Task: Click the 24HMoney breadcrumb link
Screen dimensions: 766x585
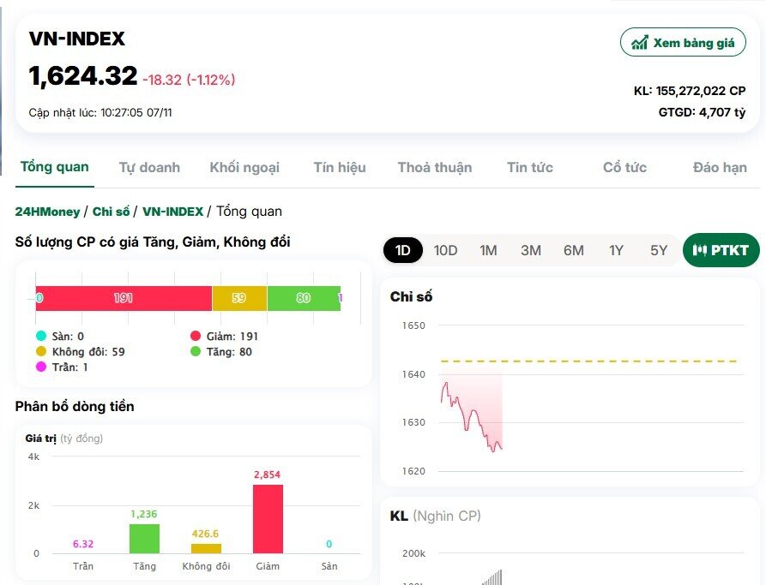Action: click(x=47, y=212)
